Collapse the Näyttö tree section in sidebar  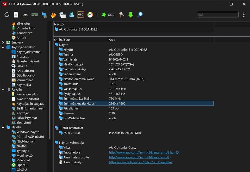(x=3, y=127)
